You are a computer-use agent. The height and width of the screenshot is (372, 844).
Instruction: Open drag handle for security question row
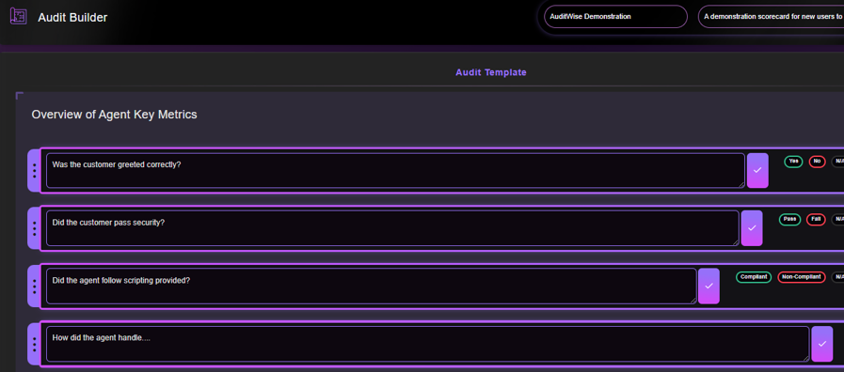(x=35, y=228)
